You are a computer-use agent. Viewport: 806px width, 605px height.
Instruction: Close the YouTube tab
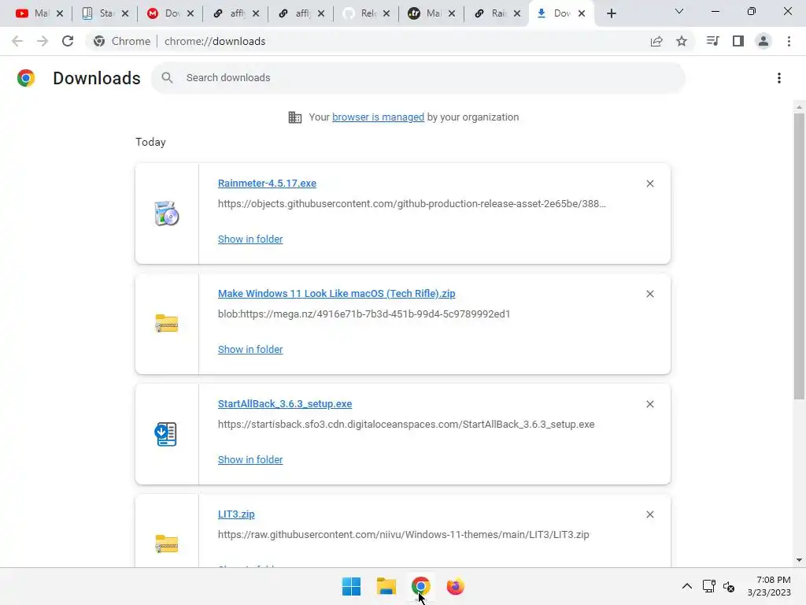click(x=60, y=13)
